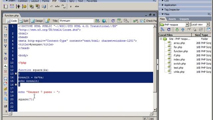Insert PHP code block icon

click(51, 6)
